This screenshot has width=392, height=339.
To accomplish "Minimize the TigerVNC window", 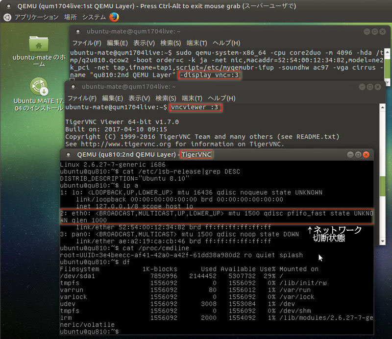I will click(x=350, y=155).
